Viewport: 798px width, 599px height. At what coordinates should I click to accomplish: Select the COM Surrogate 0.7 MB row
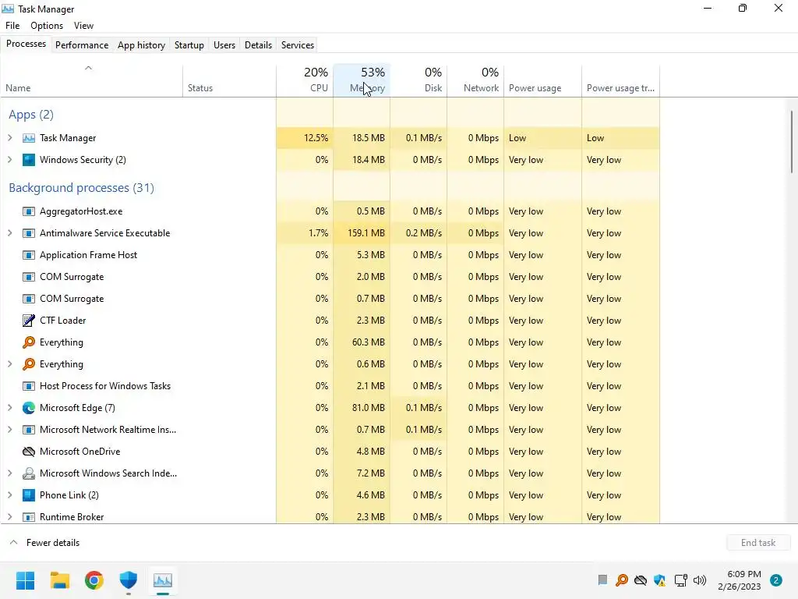click(x=330, y=299)
